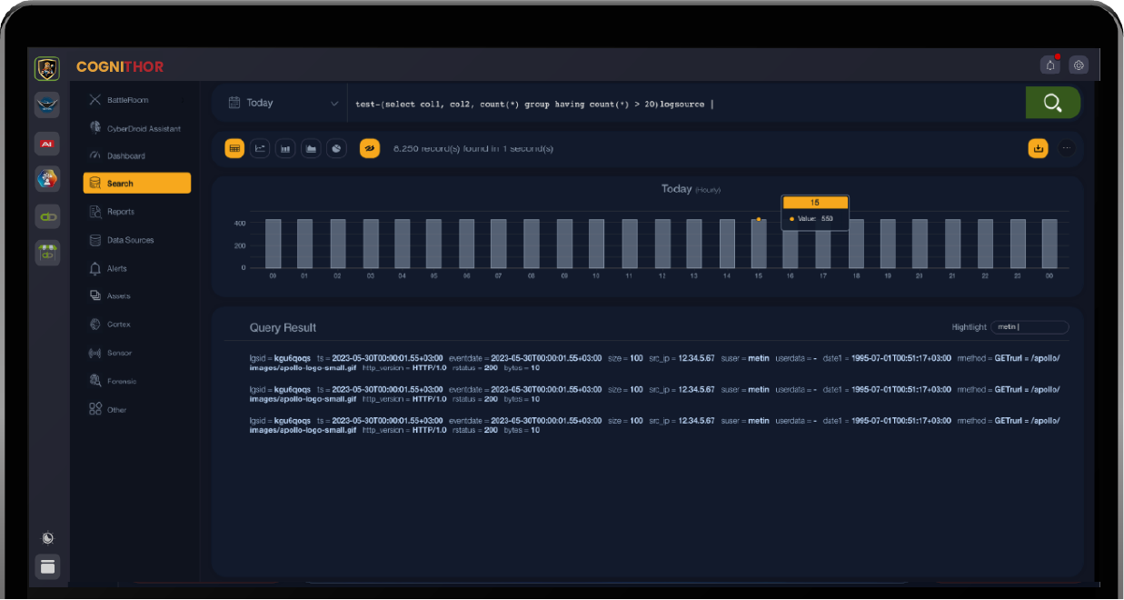Toggle the eye visibility button
Image resolution: width=1124 pixels, height=600 pixels.
click(x=370, y=148)
